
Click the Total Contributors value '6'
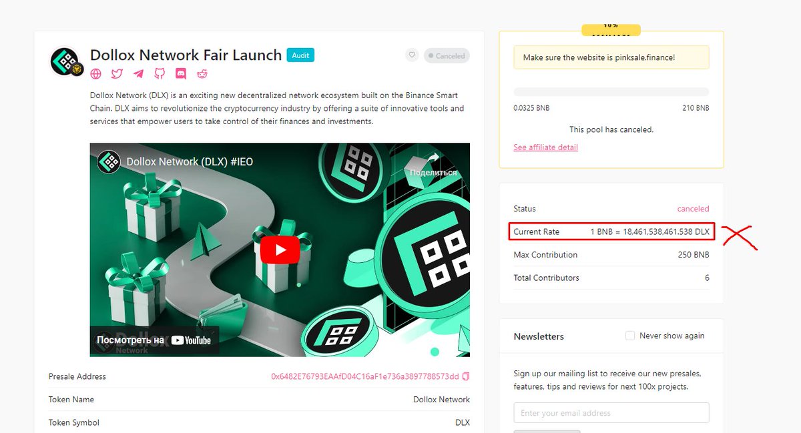707,278
